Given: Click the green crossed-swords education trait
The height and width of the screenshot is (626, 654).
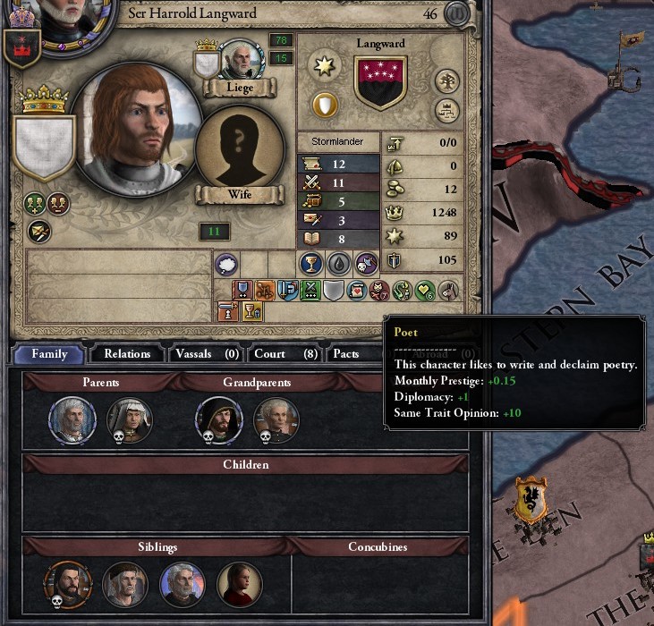Looking at the screenshot, I should click(x=310, y=291).
